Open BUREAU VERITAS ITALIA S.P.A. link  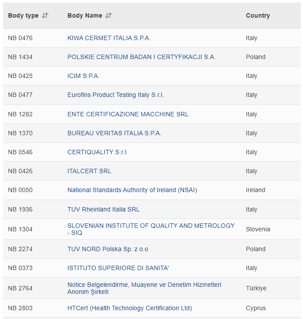[x=114, y=133]
